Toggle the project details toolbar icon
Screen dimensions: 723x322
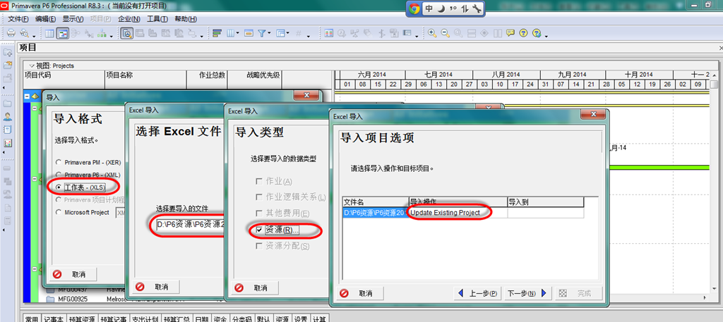(x=127, y=33)
